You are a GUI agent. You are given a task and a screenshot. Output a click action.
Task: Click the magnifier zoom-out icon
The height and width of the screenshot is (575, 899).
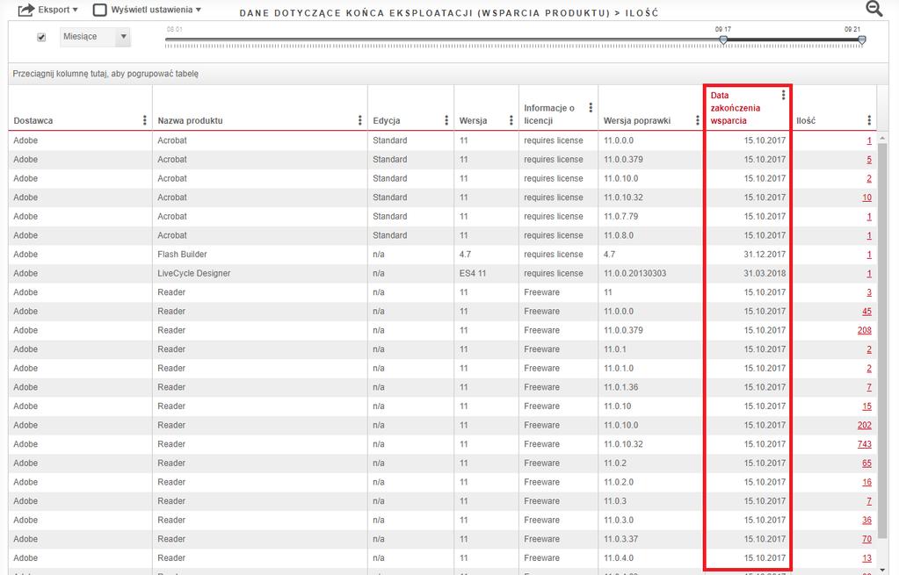pos(874,9)
